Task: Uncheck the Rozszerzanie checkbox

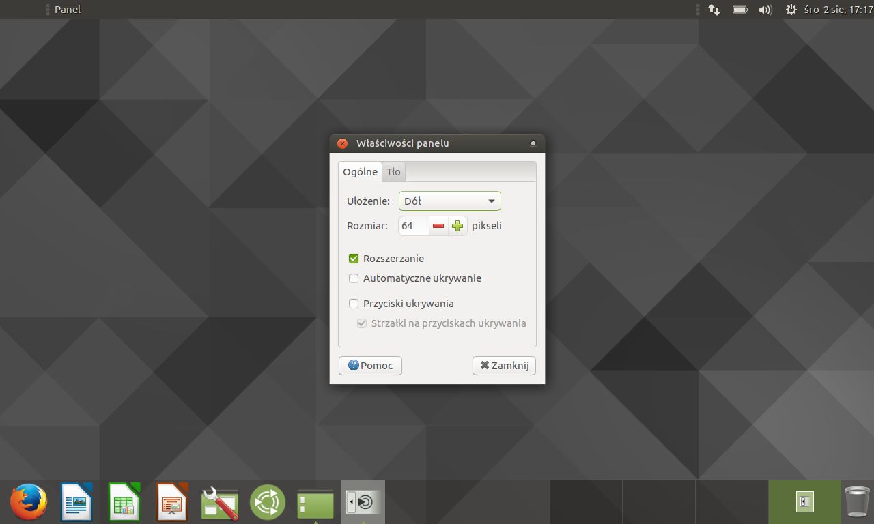Action: pos(354,259)
